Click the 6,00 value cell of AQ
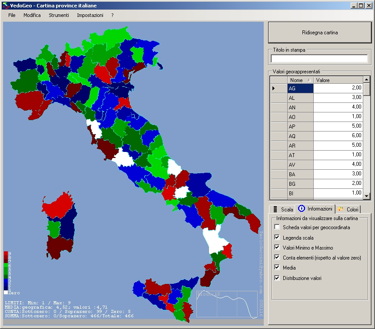This screenshot has width=375, height=329. (x=338, y=136)
